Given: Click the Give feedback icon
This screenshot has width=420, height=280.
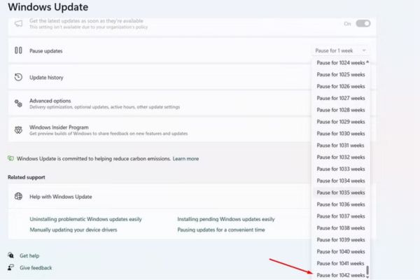Looking at the screenshot, I should [x=11, y=267].
